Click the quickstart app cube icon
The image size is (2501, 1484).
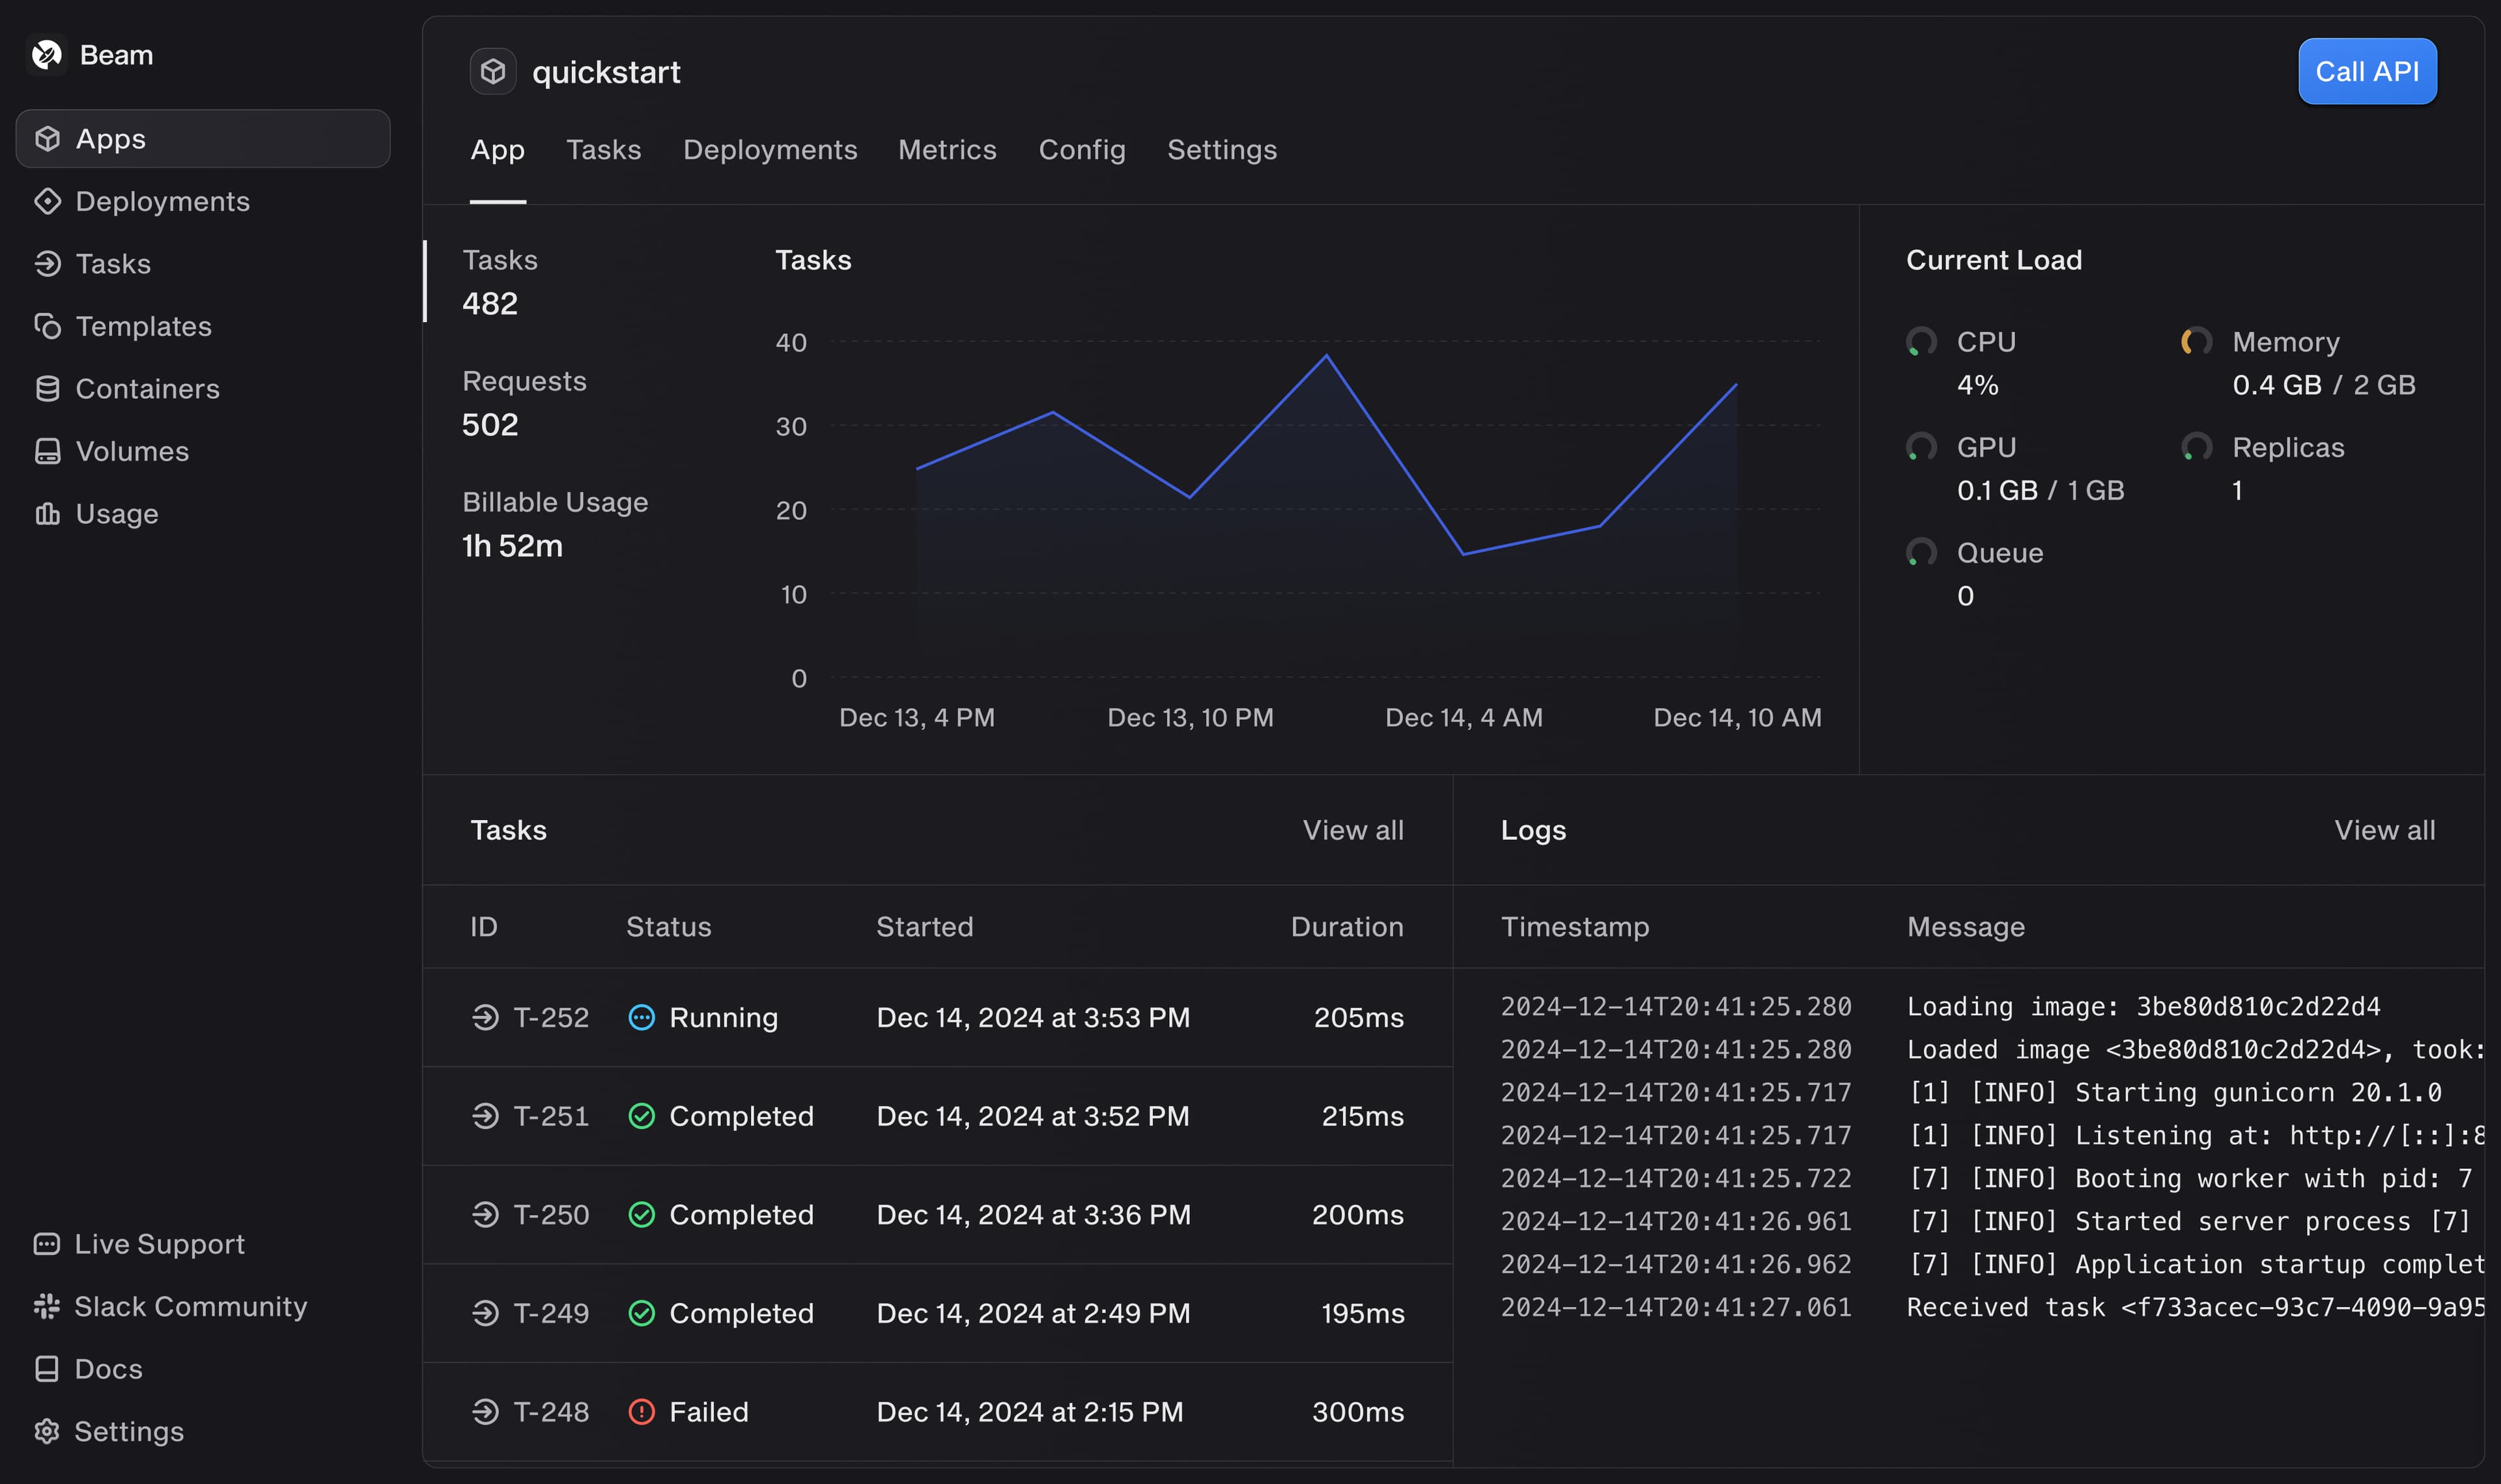click(x=493, y=72)
